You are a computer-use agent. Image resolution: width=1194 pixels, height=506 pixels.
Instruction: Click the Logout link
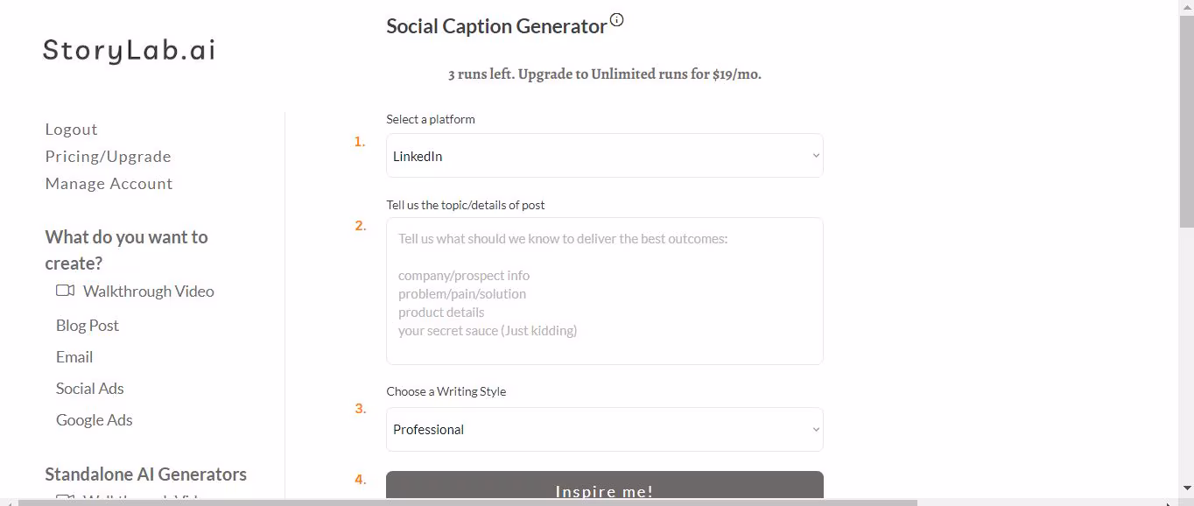coord(71,130)
